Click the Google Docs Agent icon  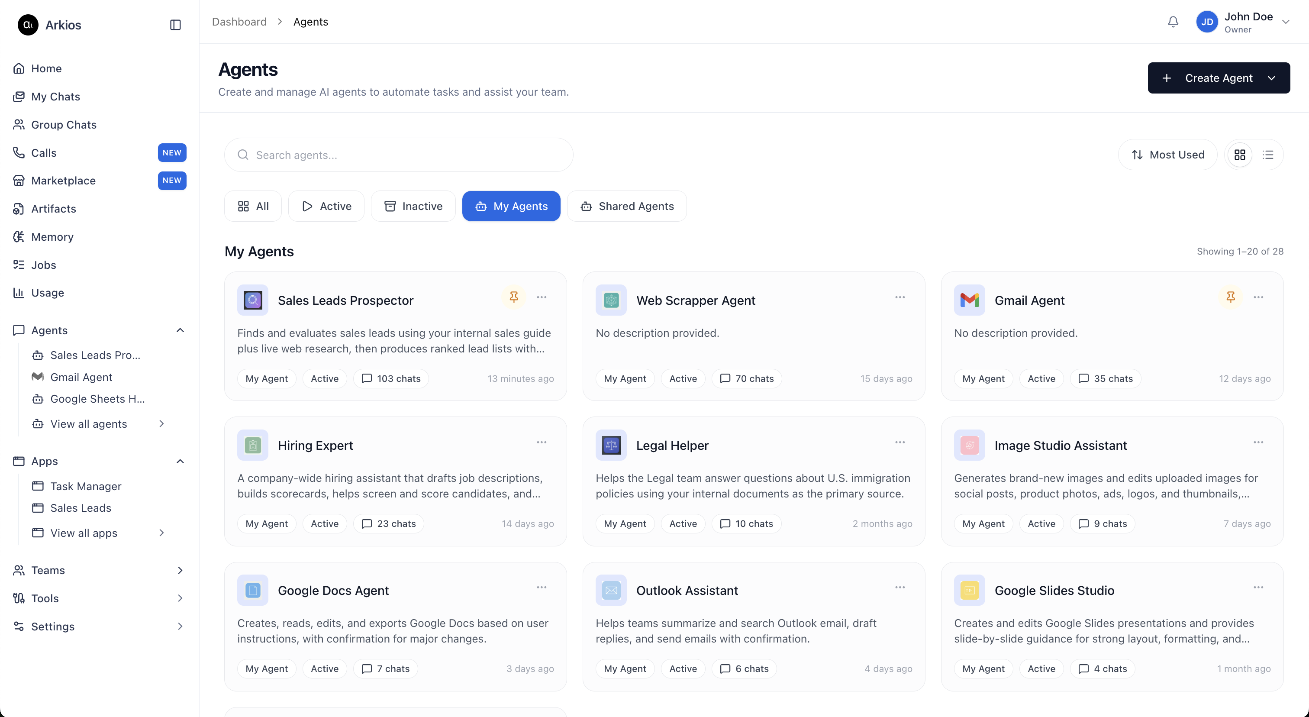pos(252,591)
